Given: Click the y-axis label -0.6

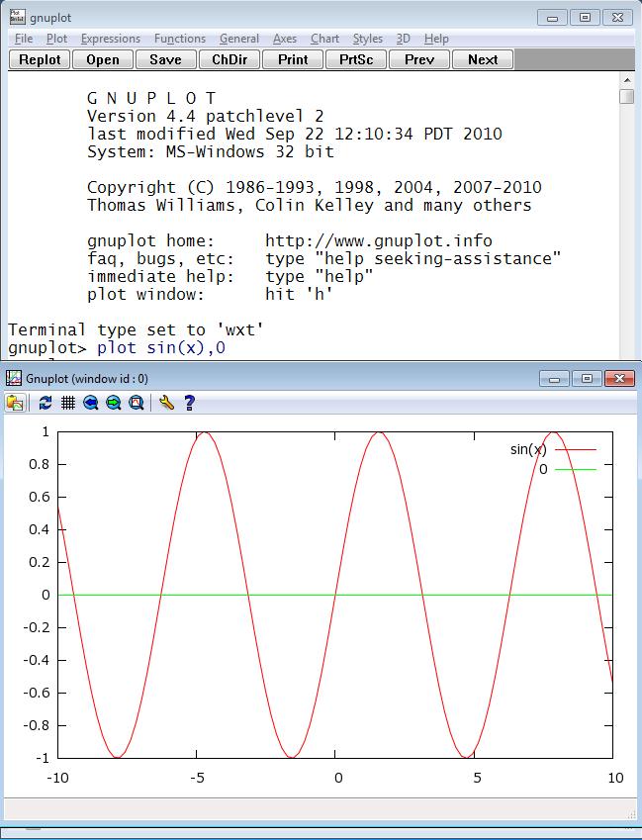Looking at the screenshot, I should pos(36,693).
